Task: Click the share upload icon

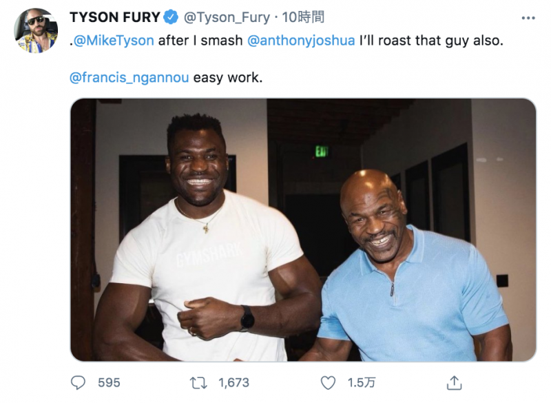Action: click(454, 382)
